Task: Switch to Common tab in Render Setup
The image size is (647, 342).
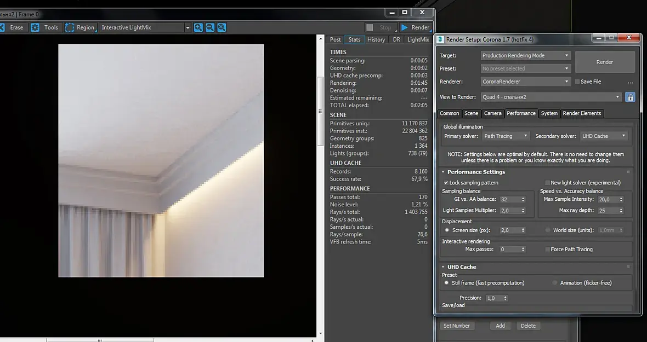Action: [449, 114]
